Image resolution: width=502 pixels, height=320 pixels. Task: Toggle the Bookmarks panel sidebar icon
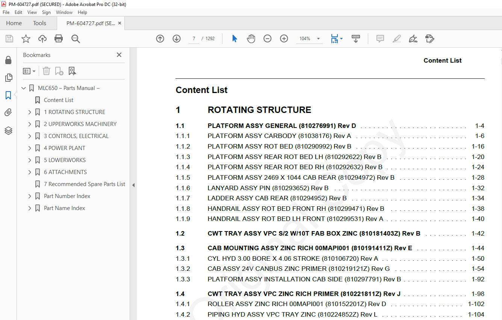tap(8, 95)
